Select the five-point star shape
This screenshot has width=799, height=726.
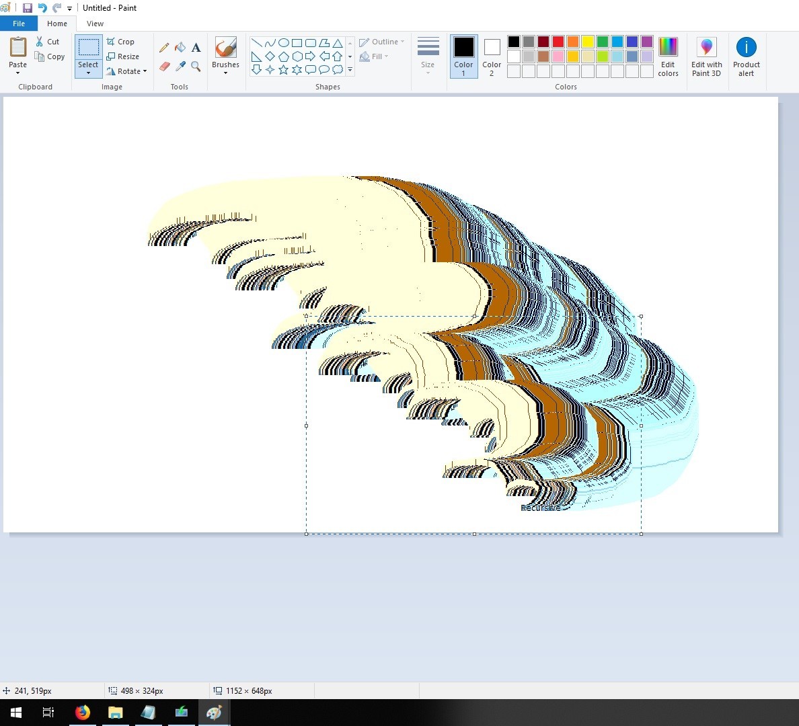[283, 69]
